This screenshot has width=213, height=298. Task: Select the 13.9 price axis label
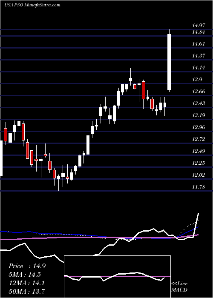coord(197,80)
